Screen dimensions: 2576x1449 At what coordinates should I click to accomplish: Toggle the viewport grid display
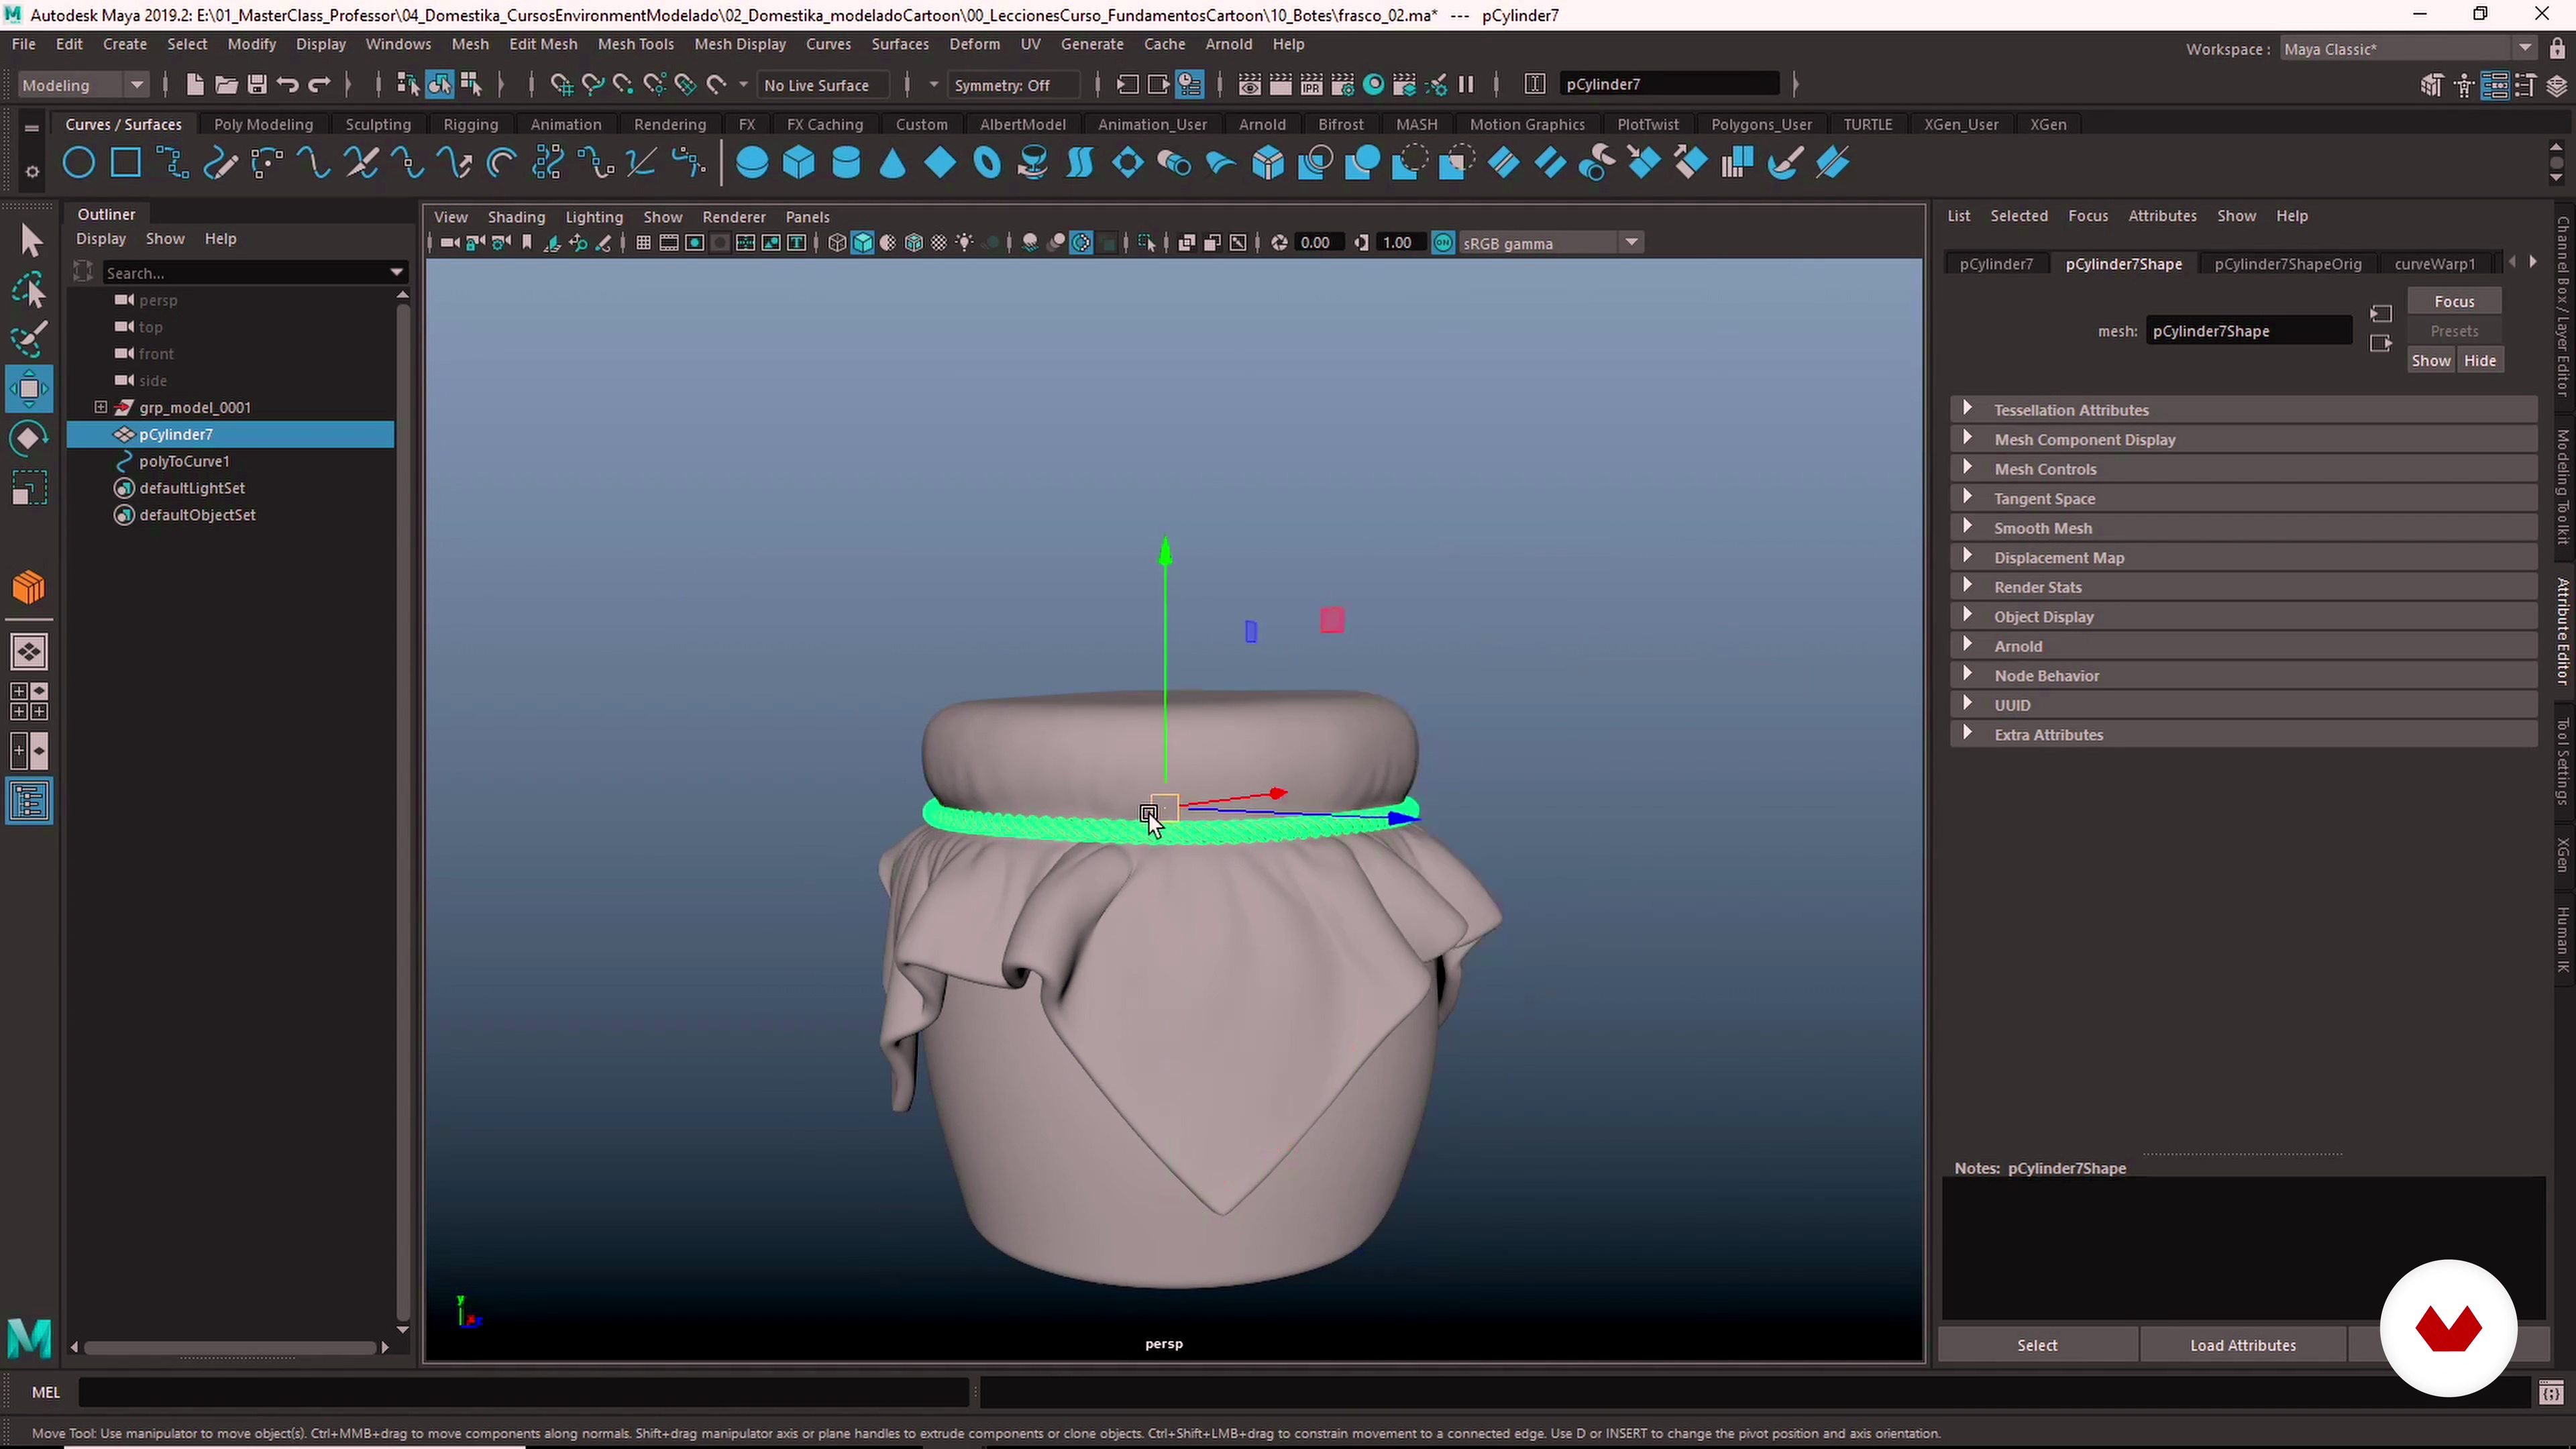[x=643, y=243]
